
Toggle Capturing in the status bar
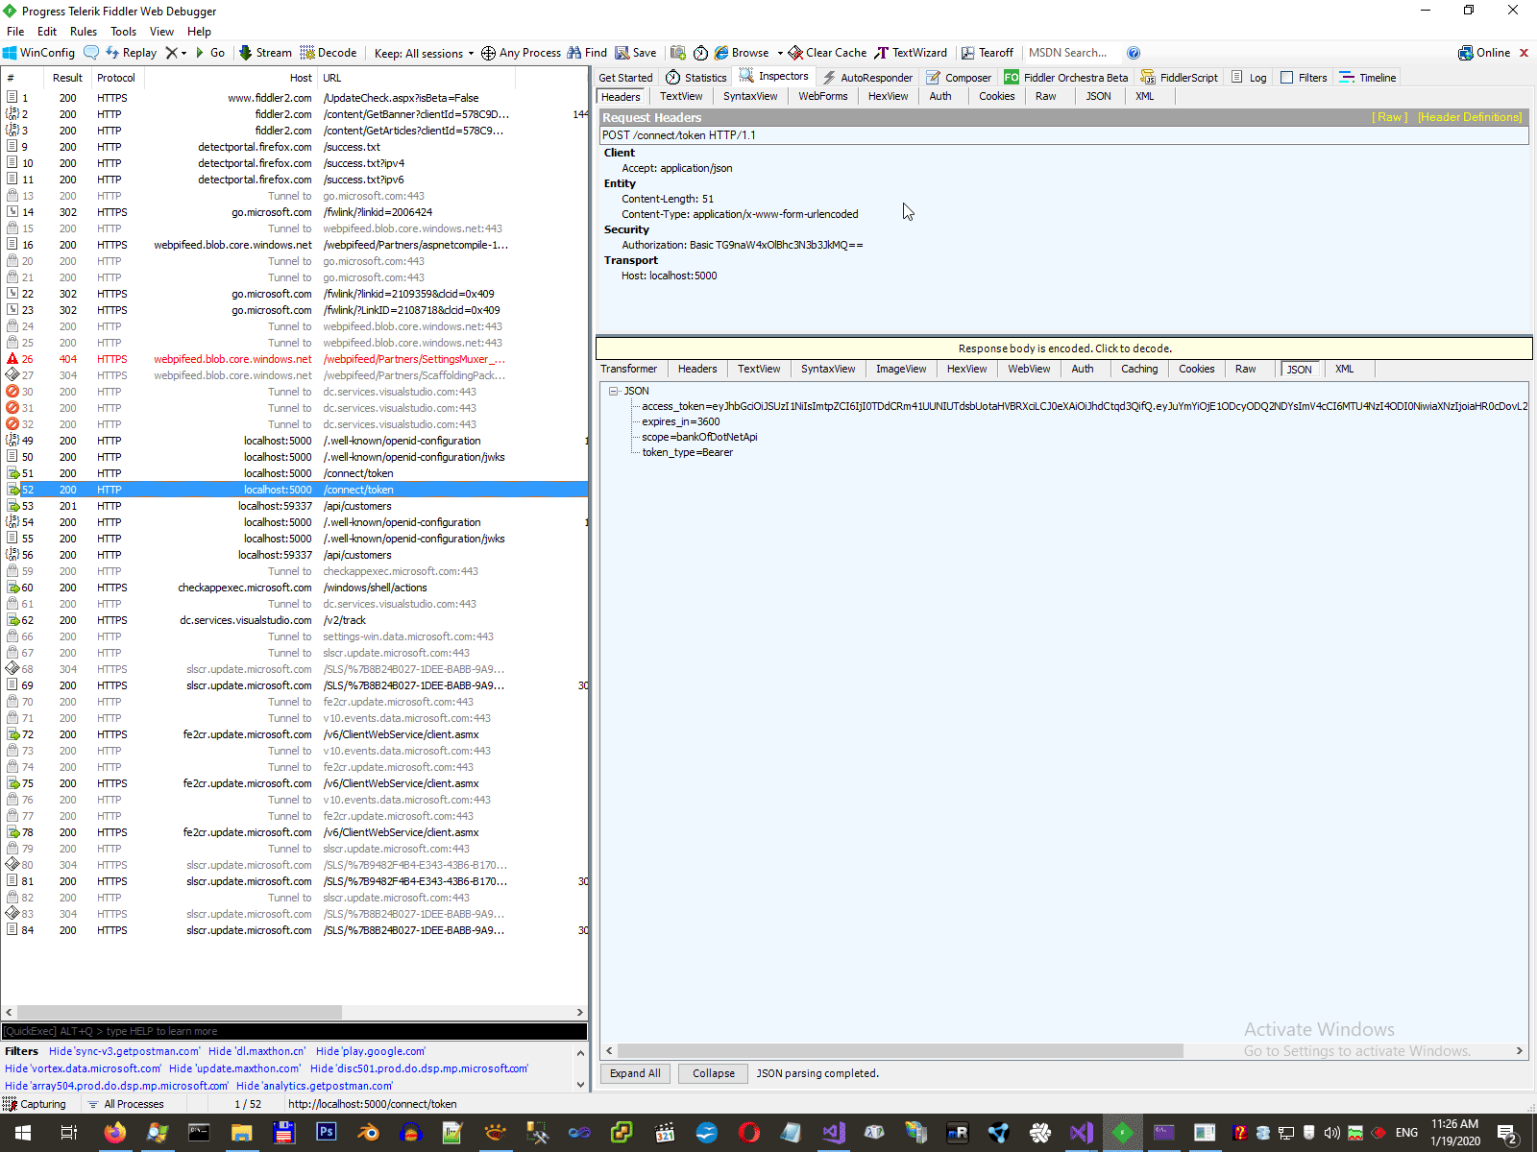(36, 1104)
